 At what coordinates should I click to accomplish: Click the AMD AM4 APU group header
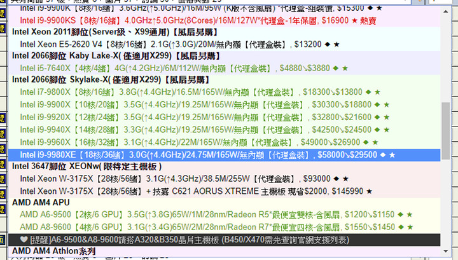224,203
